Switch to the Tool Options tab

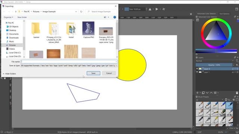tap(224, 14)
